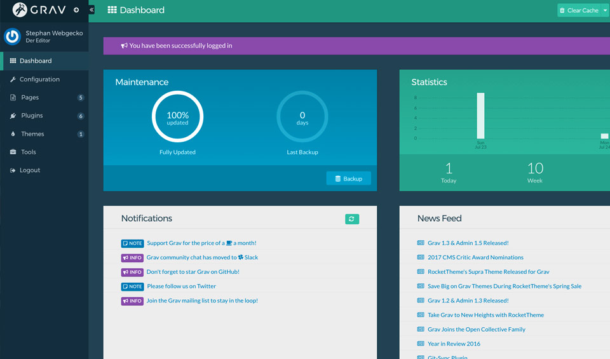Click the Grav logo in sidebar header
Screen dimensions: 610x359
click(x=39, y=10)
